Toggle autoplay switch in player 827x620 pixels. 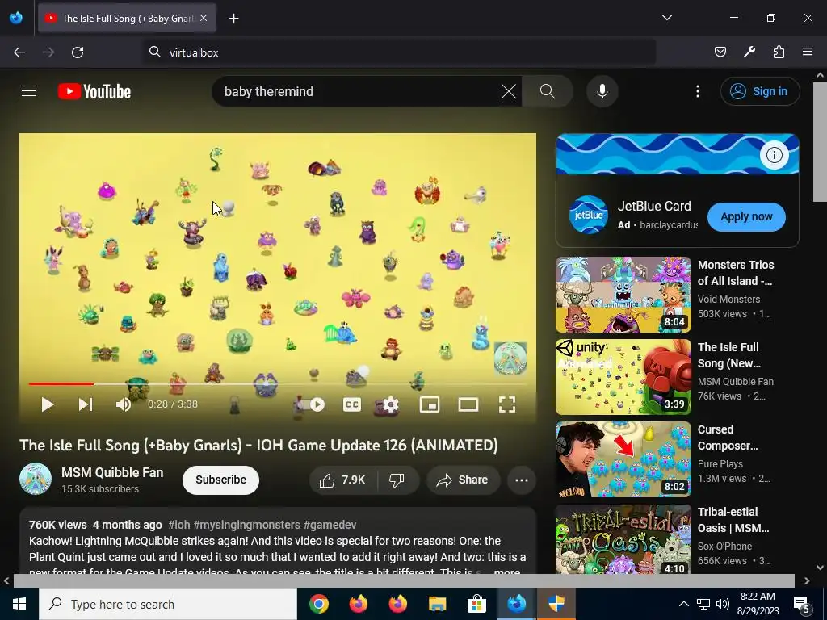coord(312,404)
